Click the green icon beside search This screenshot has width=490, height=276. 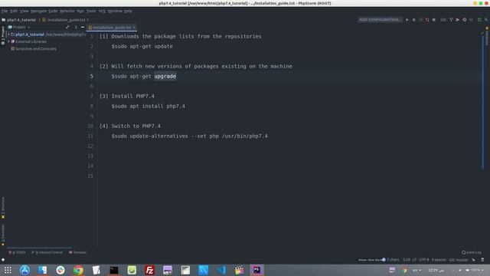(x=479, y=20)
